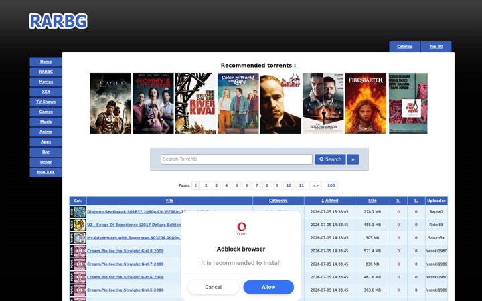Sort by Size column header

tap(372, 201)
